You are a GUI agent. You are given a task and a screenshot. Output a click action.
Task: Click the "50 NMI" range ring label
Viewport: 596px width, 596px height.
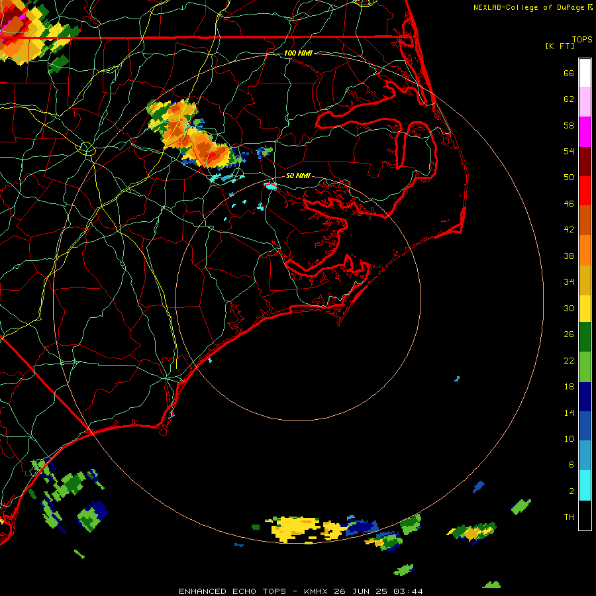point(298,175)
